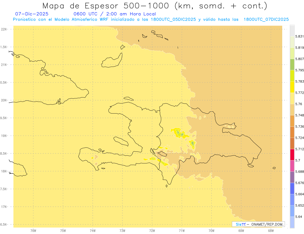Click the 7.5N latitude label
The width and height of the screenshot is (304, 234).
coord(4,189)
